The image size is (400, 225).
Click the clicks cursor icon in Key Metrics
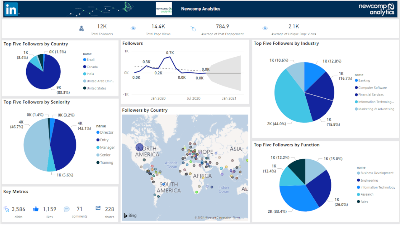pyautogui.click(x=7, y=209)
